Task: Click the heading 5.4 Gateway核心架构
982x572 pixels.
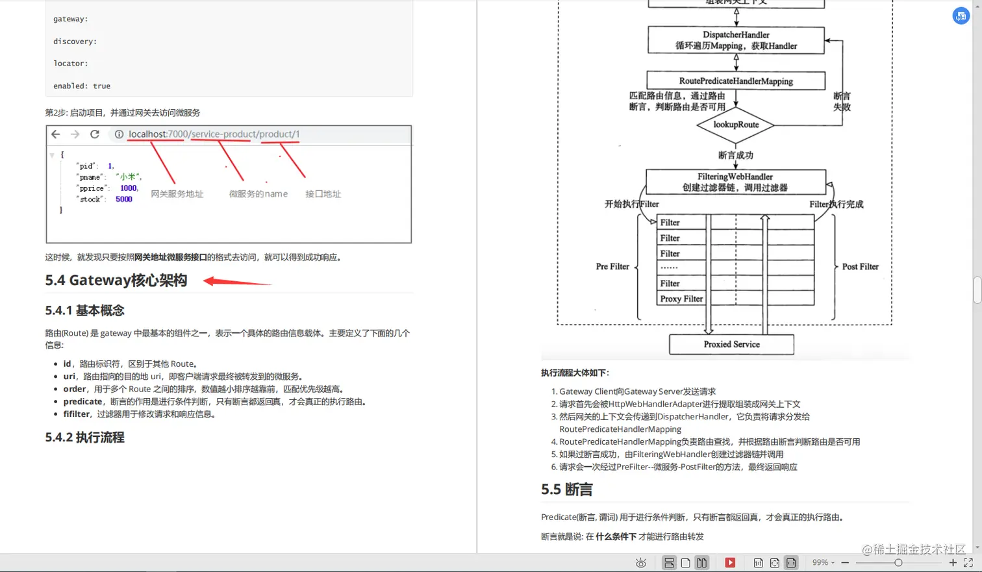Action: 116,280
